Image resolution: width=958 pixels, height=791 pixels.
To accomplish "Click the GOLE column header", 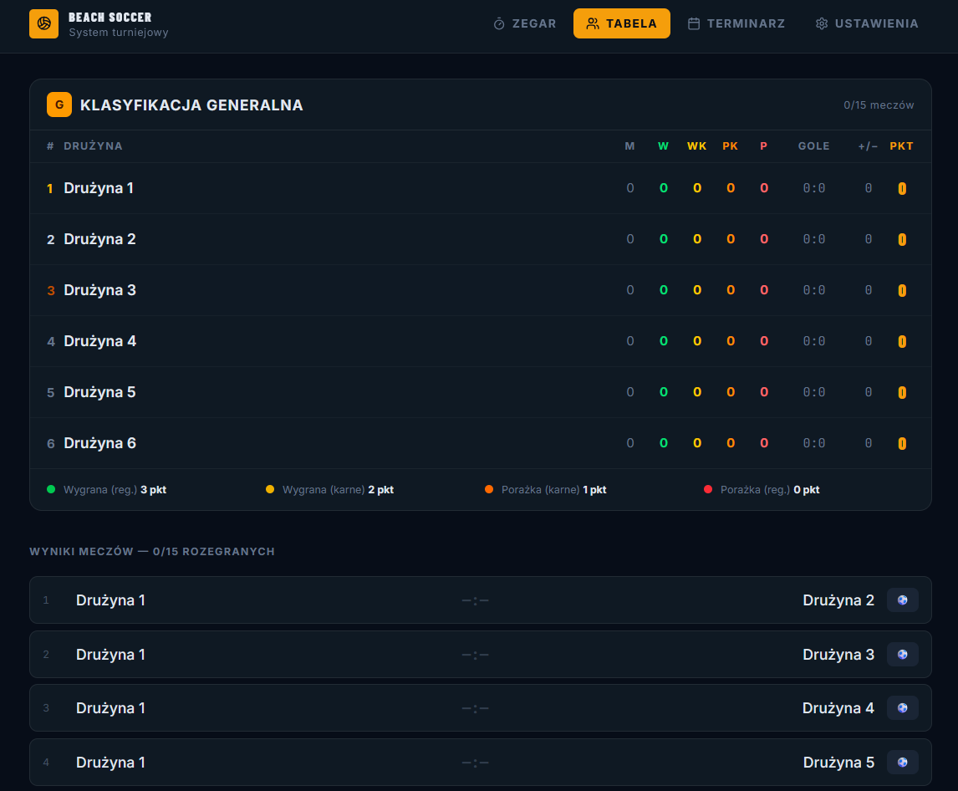I will (x=814, y=146).
